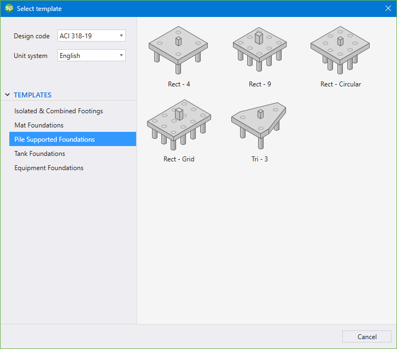Click the Rect - 4 label text
The width and height of the screenshot is (397, 349).
(x=179, y=84)
